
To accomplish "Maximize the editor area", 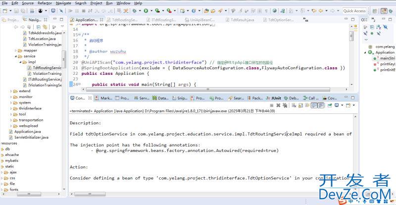I will 352,19.
